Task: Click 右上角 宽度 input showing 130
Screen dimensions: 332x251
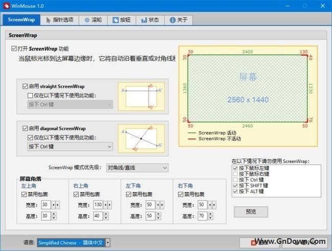Action: [98, 205]
